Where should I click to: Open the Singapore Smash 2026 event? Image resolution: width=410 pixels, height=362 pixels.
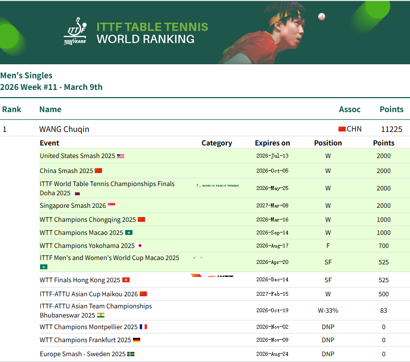click(x=73, y=205)
